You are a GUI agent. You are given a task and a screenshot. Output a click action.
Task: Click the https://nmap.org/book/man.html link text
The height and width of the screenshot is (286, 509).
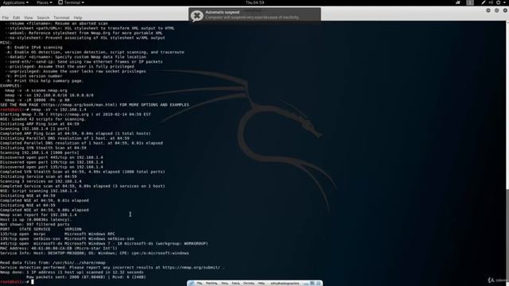79,105
